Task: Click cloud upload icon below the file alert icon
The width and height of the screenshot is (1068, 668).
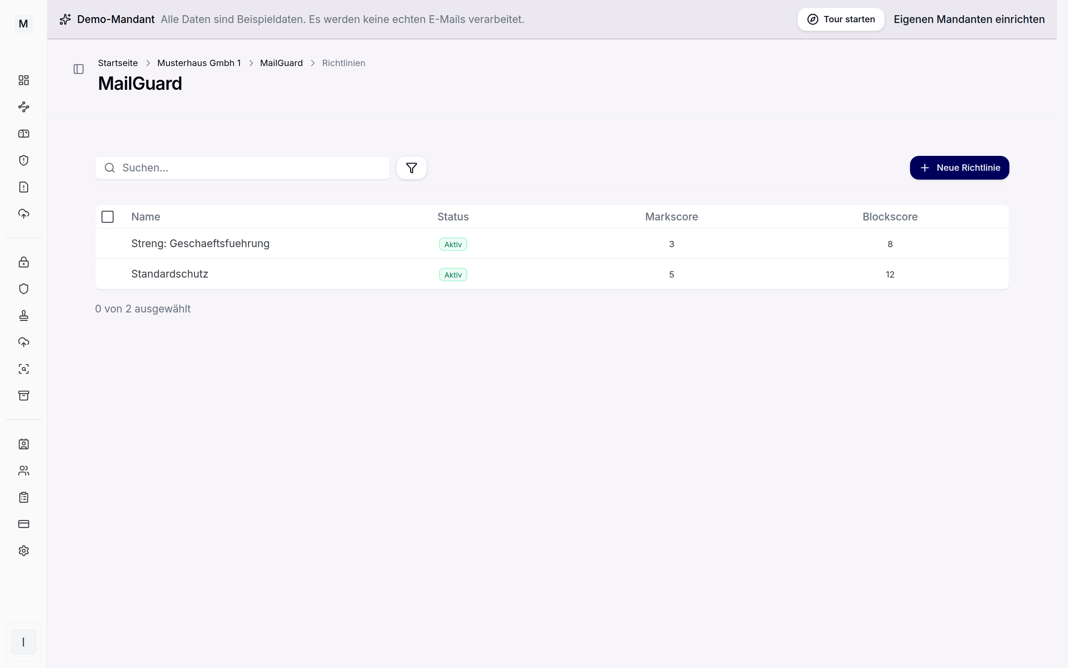Action: coord(23,214)
